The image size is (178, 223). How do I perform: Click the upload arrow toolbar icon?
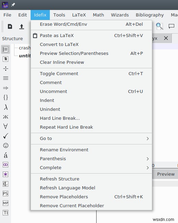(x=22, y=26)
